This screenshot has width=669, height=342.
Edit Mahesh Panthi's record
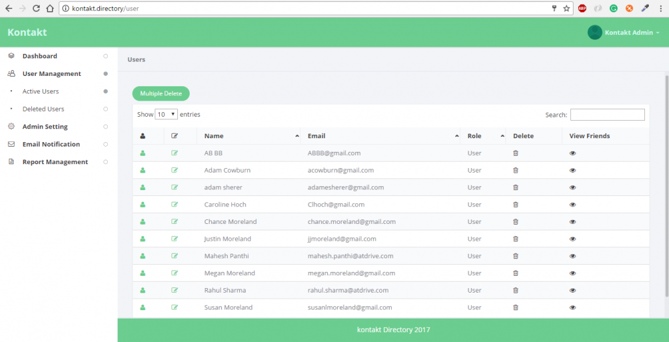point(175,256)
